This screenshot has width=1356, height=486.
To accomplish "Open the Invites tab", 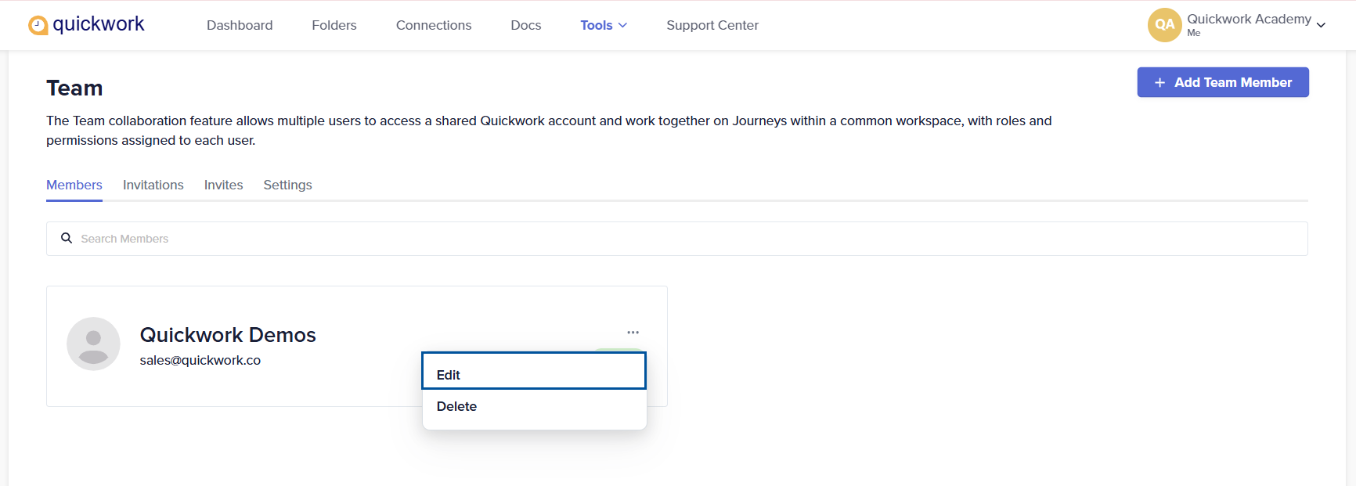I will click(x=224, y=185).
